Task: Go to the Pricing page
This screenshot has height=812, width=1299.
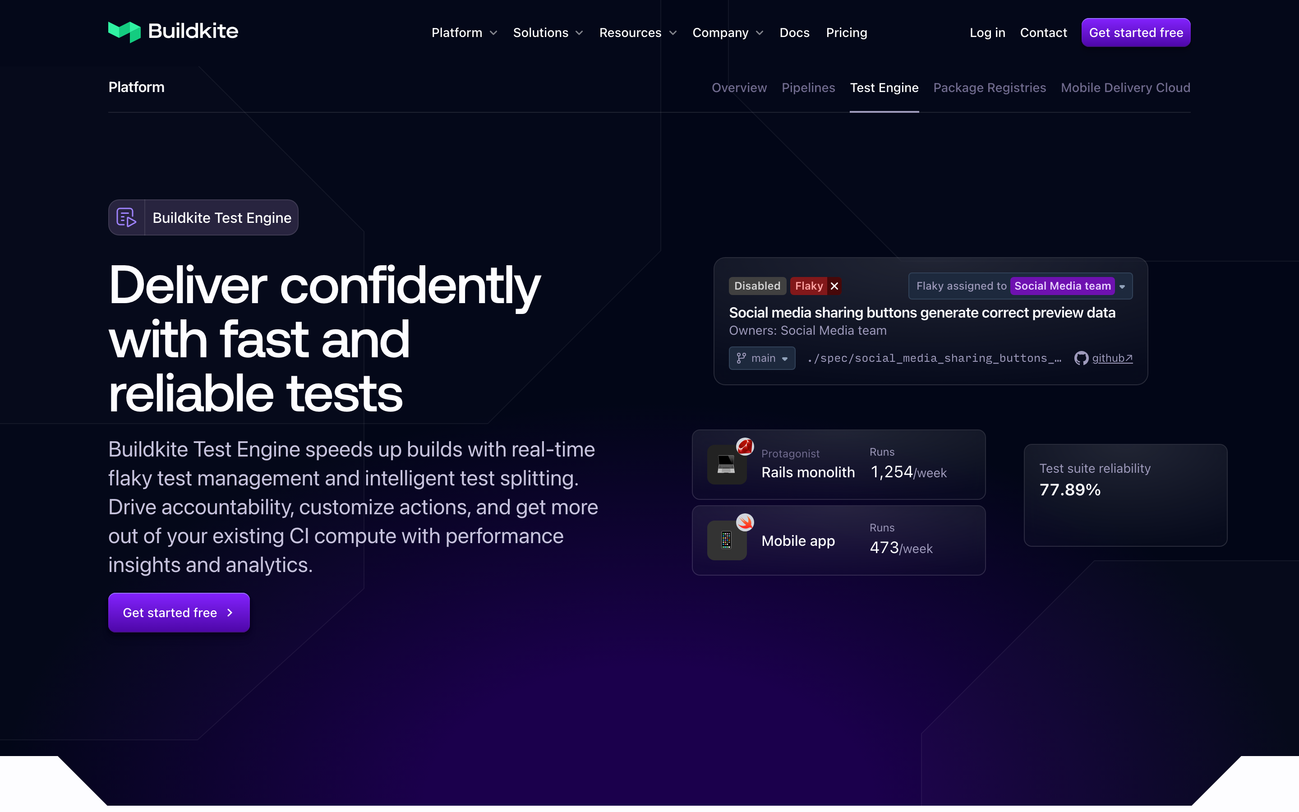Action: point(847,33)
